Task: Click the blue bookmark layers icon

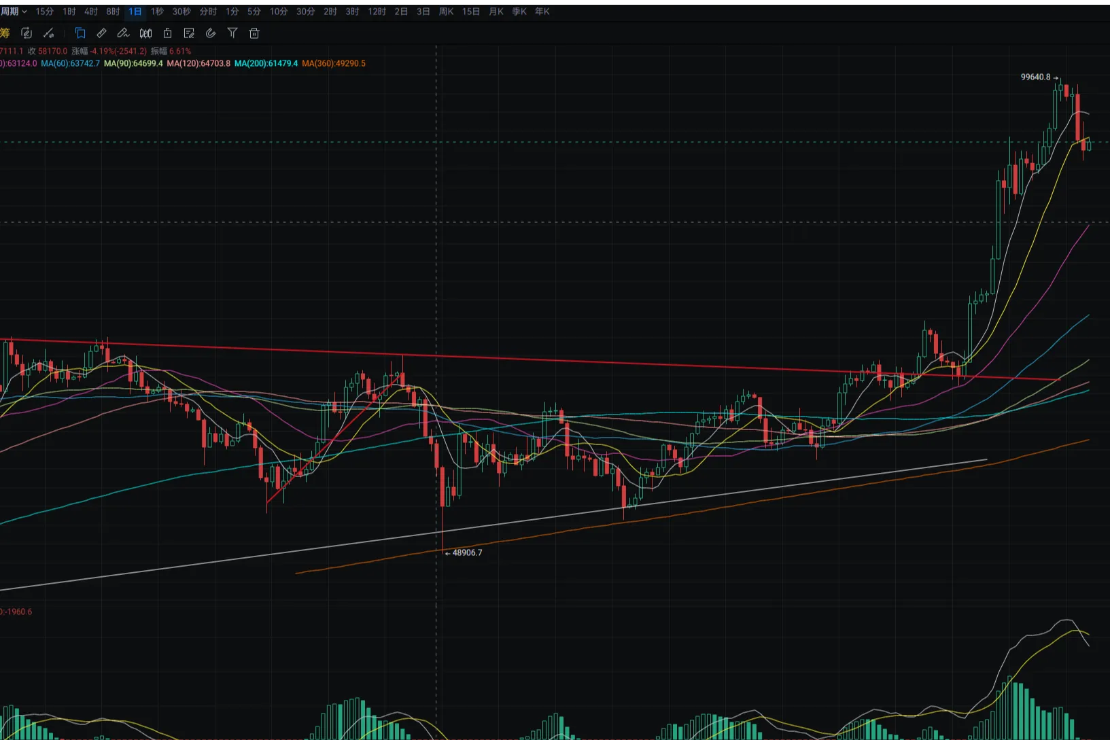Action: point(80,33)
